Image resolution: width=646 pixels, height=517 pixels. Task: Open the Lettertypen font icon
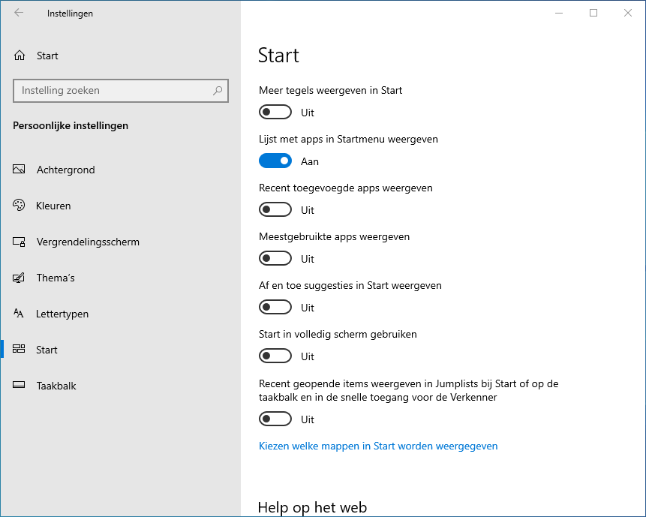coord(20,314)
